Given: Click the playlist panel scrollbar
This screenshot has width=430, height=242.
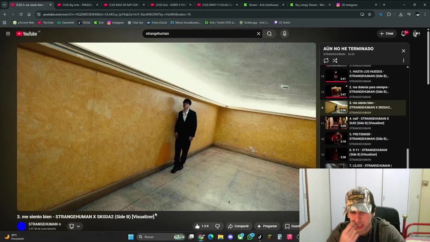Looking at the screenshot, I should pyautogui.click(x=407, y=158).
